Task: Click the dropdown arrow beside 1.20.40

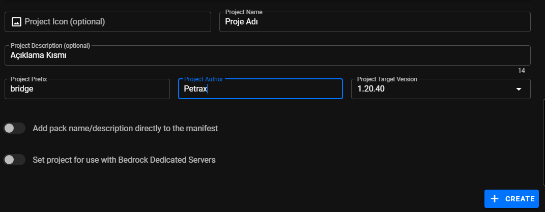Action: click(x=519, y=89)
